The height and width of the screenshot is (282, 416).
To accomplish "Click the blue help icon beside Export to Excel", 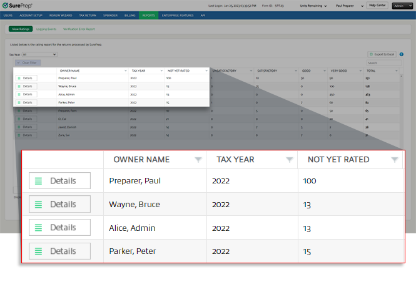I will (x=401, y=54).
